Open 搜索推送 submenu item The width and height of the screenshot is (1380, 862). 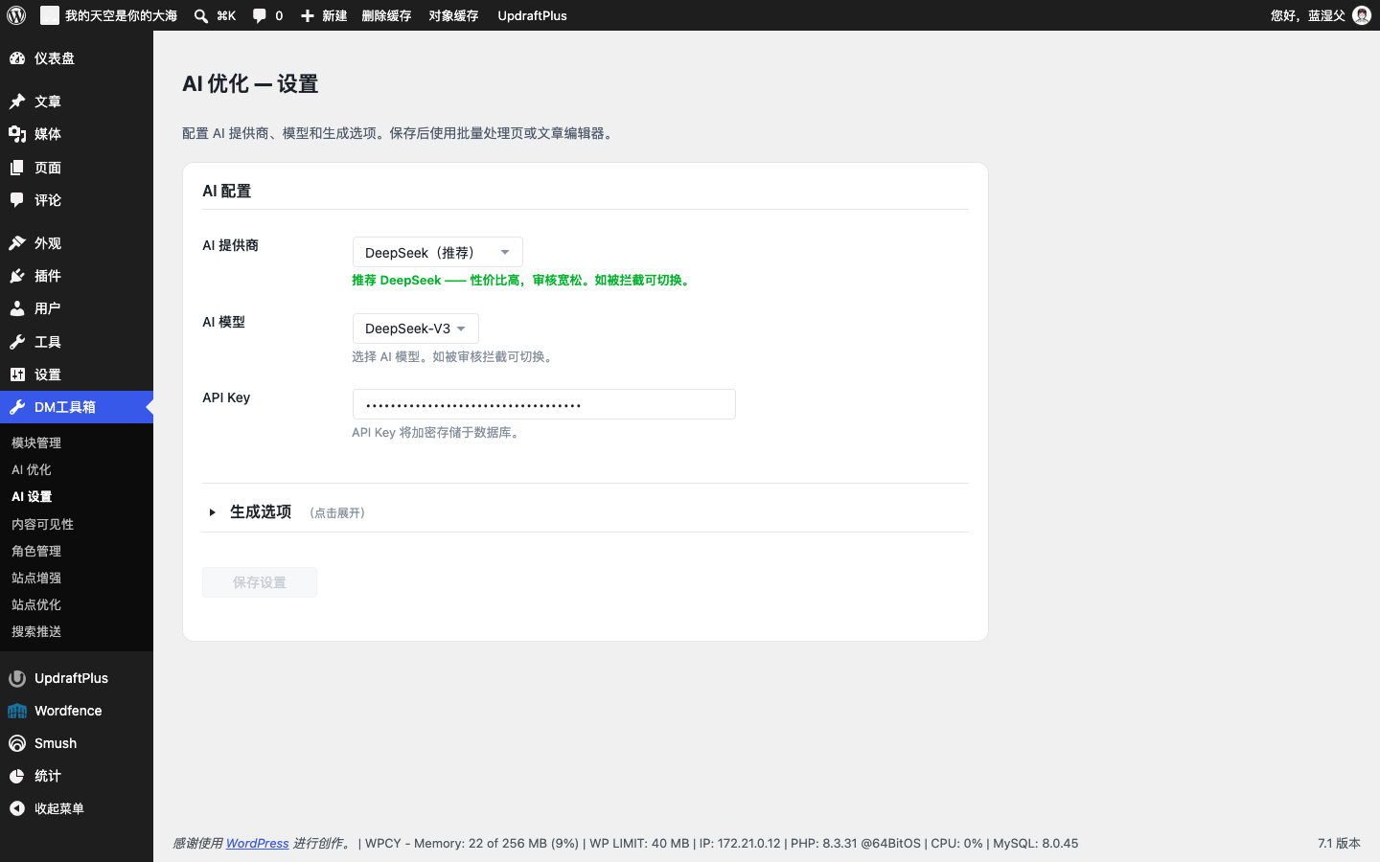pos(36,631)
